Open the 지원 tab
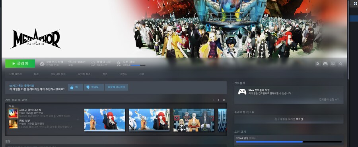Viewport: 358px width, 147px height. click(x=142, y=74)
